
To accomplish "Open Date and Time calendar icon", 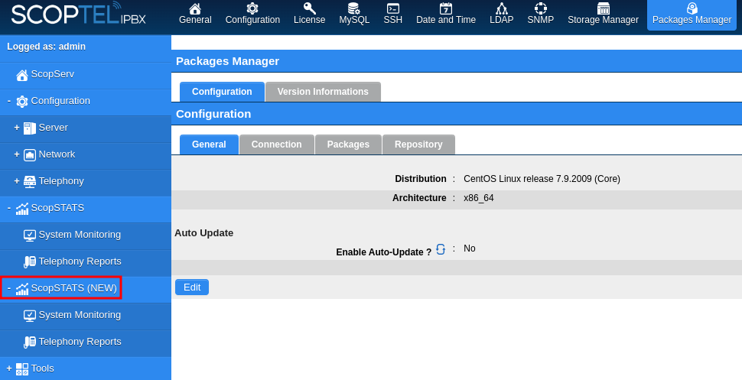I will tap(446, 8).
